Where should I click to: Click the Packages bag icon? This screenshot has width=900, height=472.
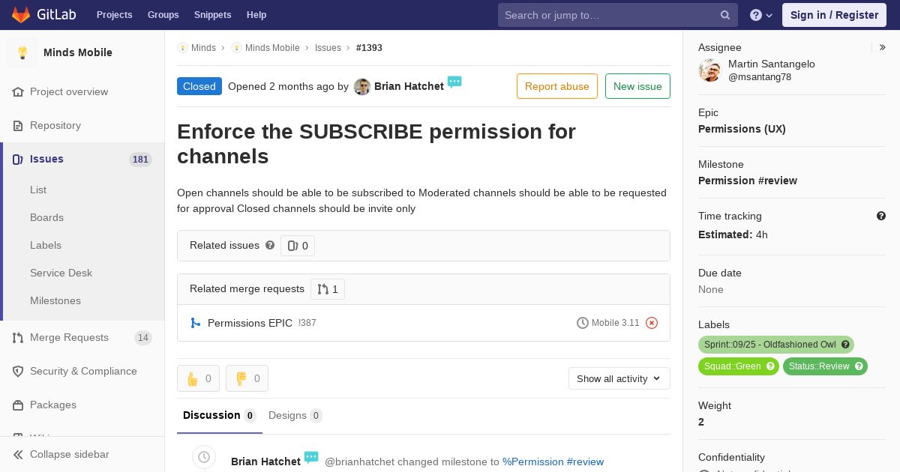18,405
